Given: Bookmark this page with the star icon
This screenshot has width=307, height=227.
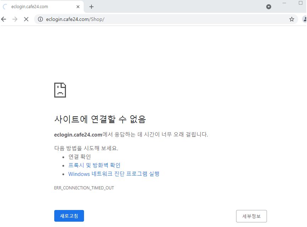Looking at the screenshot, I should pos(292,19).
